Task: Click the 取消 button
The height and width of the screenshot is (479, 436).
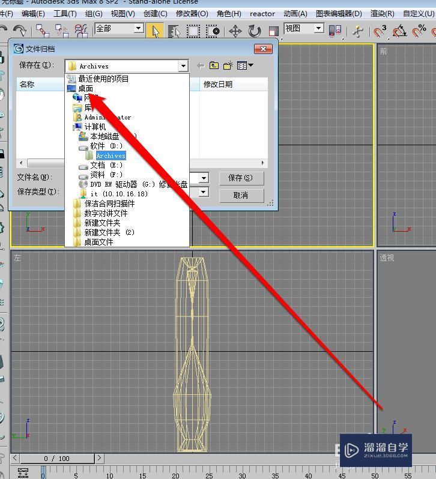Action: pos(241,195)
